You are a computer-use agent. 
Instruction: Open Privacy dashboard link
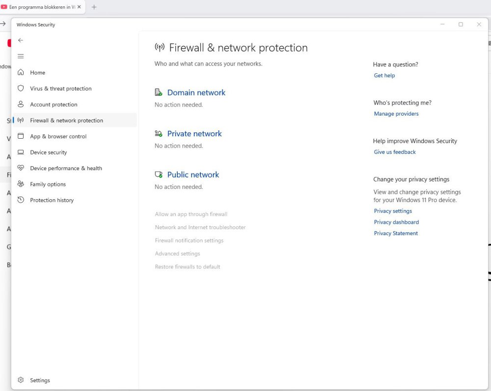[x=396, y=222]
